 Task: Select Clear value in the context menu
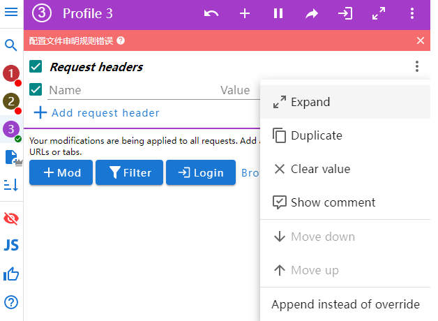click(320, 169)
